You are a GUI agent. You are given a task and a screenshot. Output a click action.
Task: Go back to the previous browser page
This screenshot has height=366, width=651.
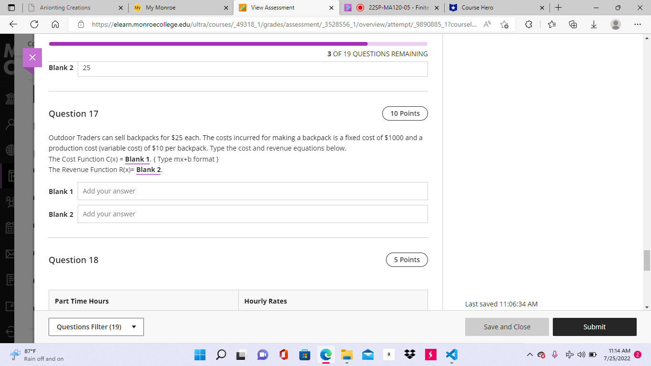pyautogui.click(x=13, y=24)
